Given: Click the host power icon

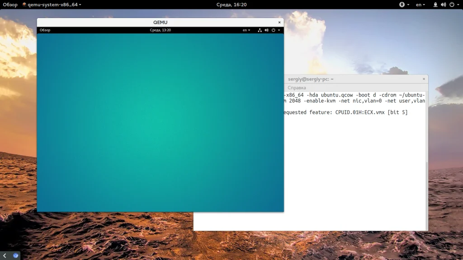Looking at the screenshot, I should pyautogui.click(x=451, y=5).
